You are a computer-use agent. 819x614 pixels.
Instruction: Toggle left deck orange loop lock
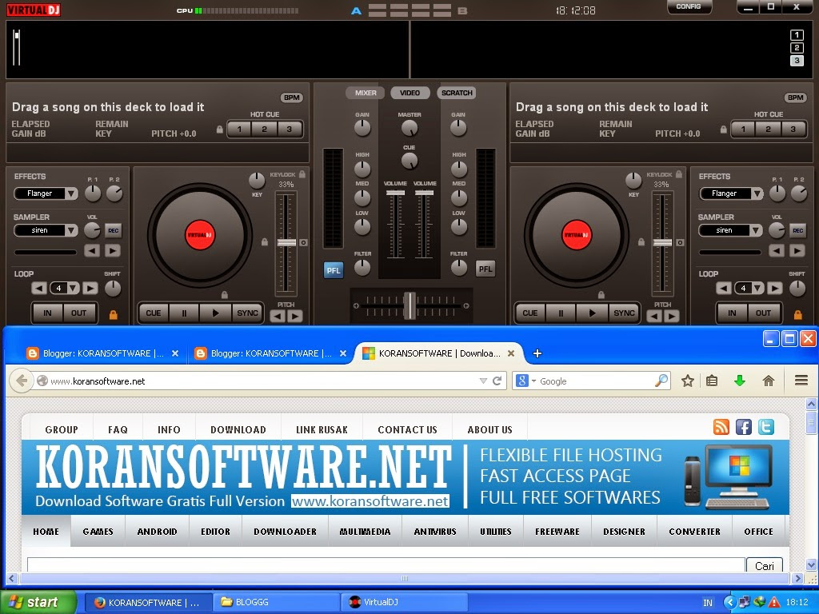[113, 315]
